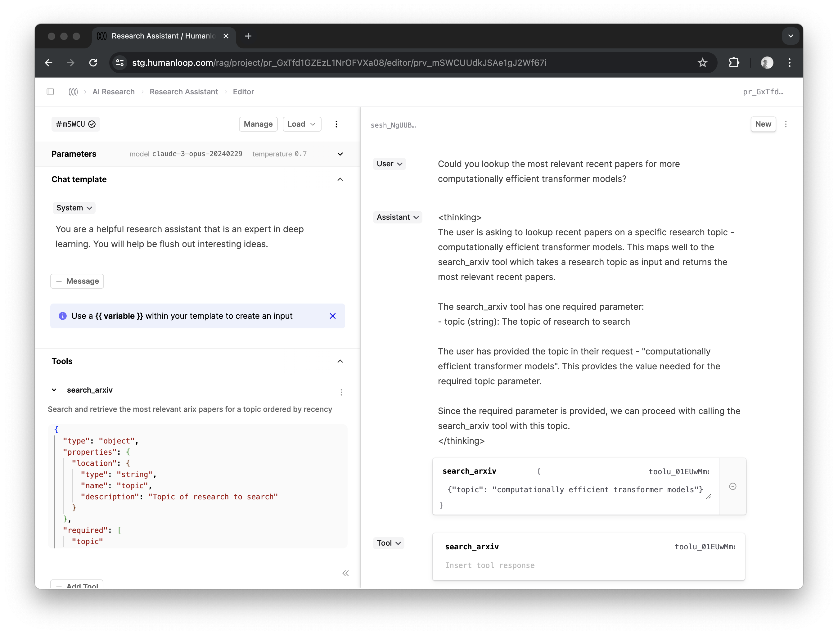Go to Research Assistant breadcrumb

(184, 92)
